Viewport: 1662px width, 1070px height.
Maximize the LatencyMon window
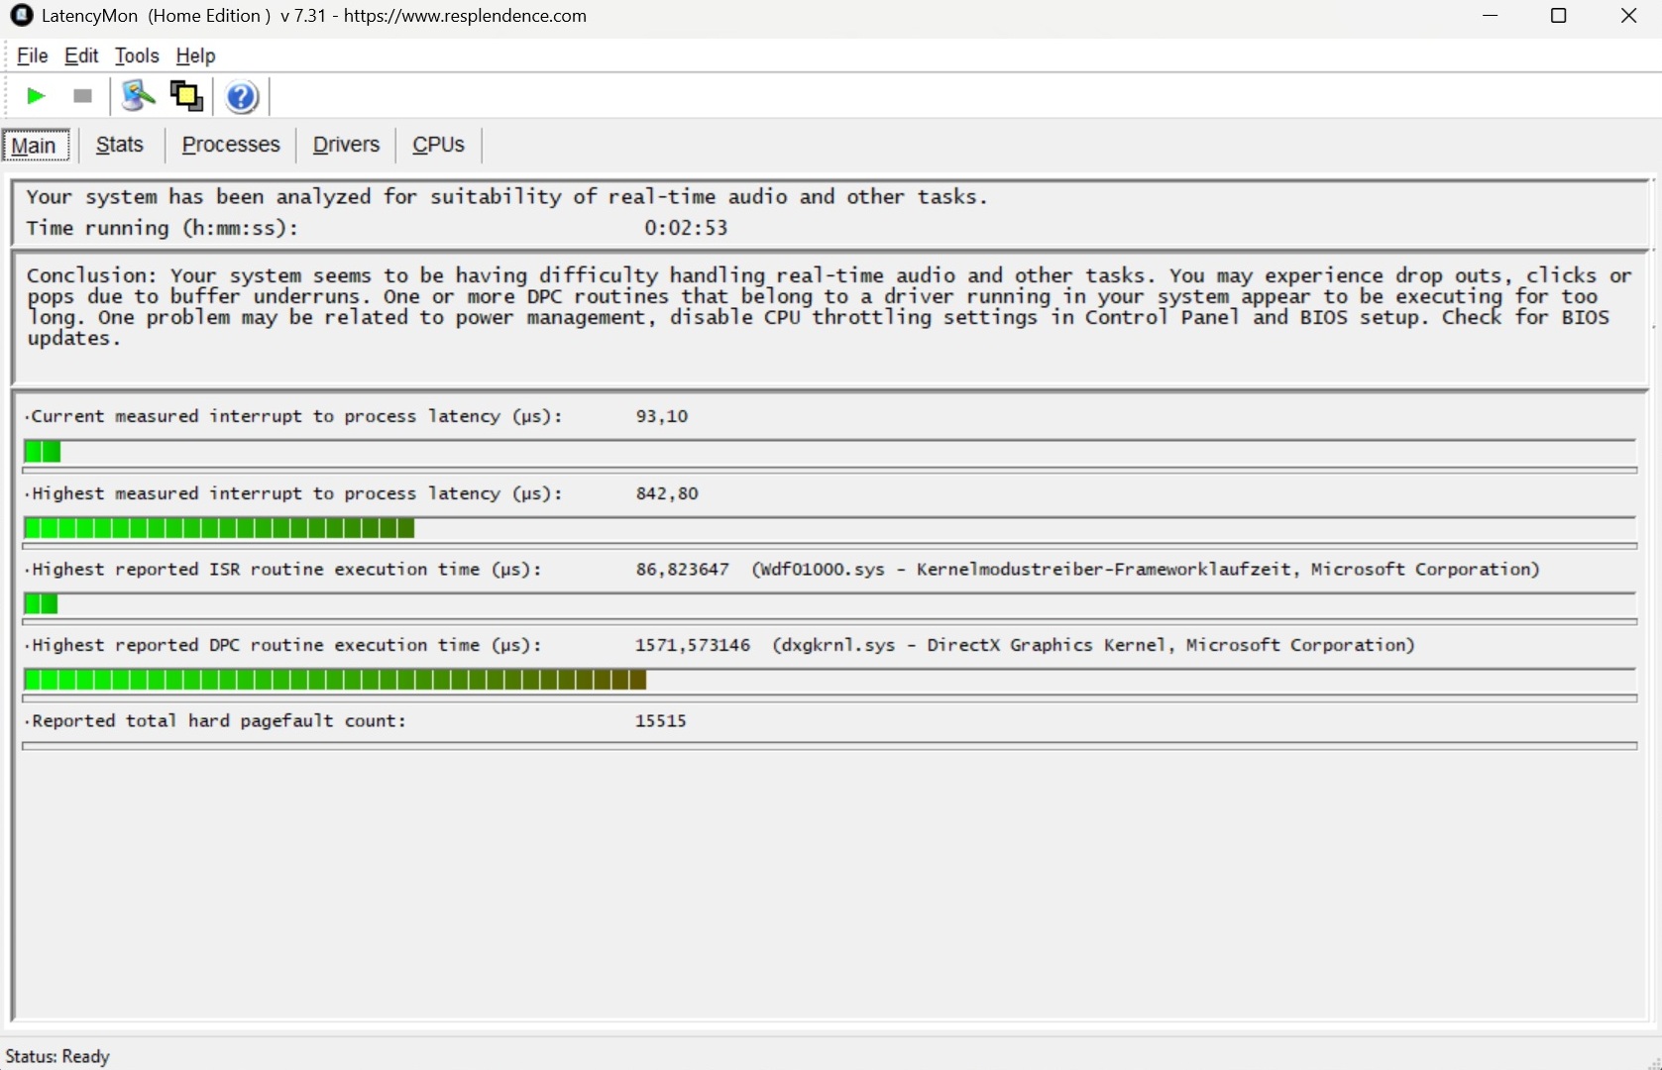1558,16
